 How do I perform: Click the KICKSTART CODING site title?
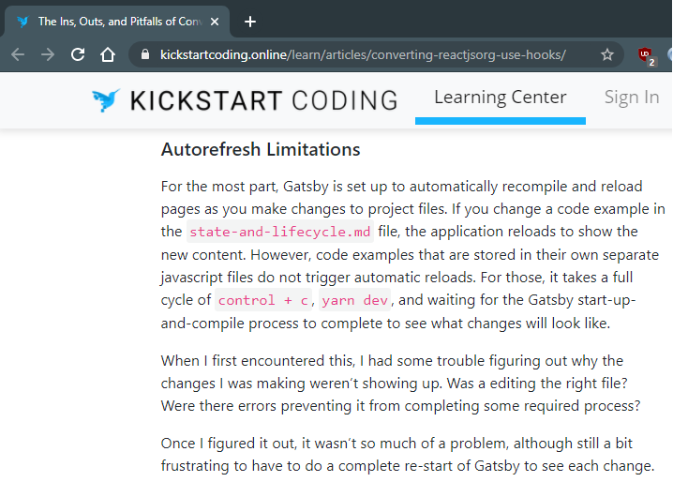click(x=264, y=100)
